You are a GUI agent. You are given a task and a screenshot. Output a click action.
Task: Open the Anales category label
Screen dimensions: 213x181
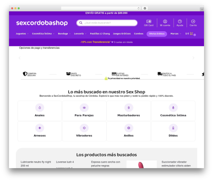tap(40, 115)
